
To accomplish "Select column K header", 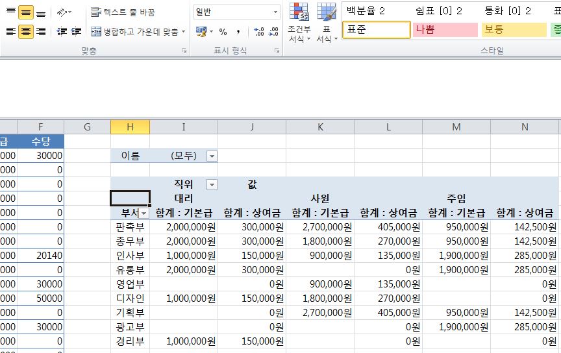I will [x=320, y=127].
